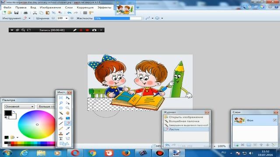Toggle the Colors window icon at top right

262,7
